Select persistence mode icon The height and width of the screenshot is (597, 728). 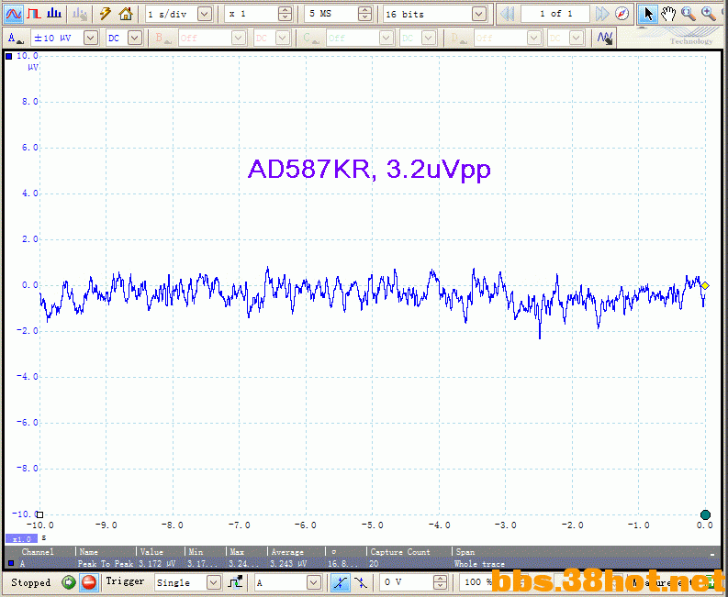pyautogui.click(x=34, y=14)
